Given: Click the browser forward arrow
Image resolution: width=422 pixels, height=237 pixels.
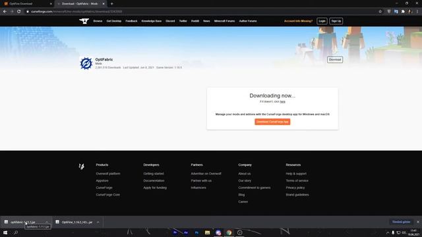Looking at the screenshot, I should pyautogui.click(x=12, y=12).
